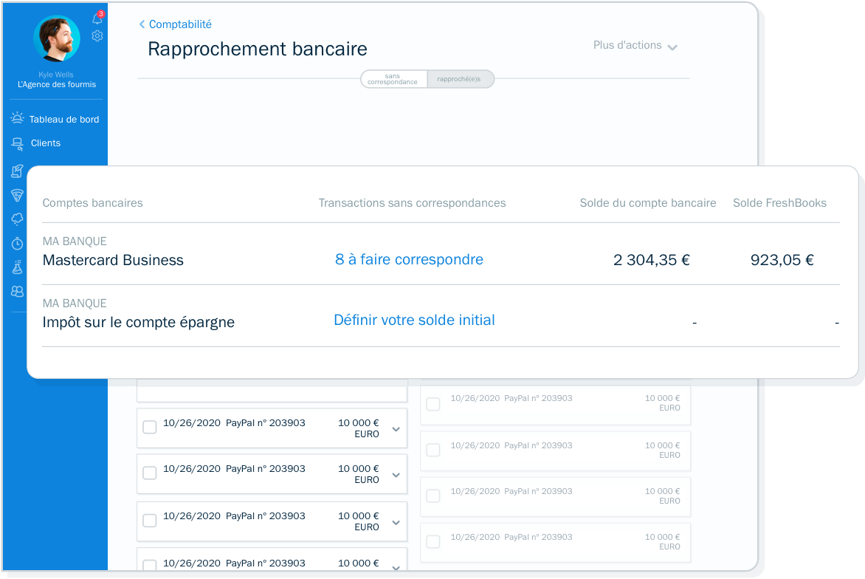This screenshot has width=865, height=579.
Task: Open expenses pizza slice sidebar icon
Action: point(17,196)
